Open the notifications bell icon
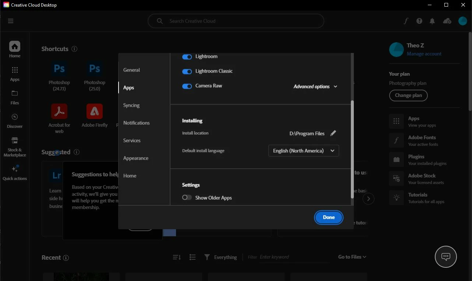 [x=432, y=21]
